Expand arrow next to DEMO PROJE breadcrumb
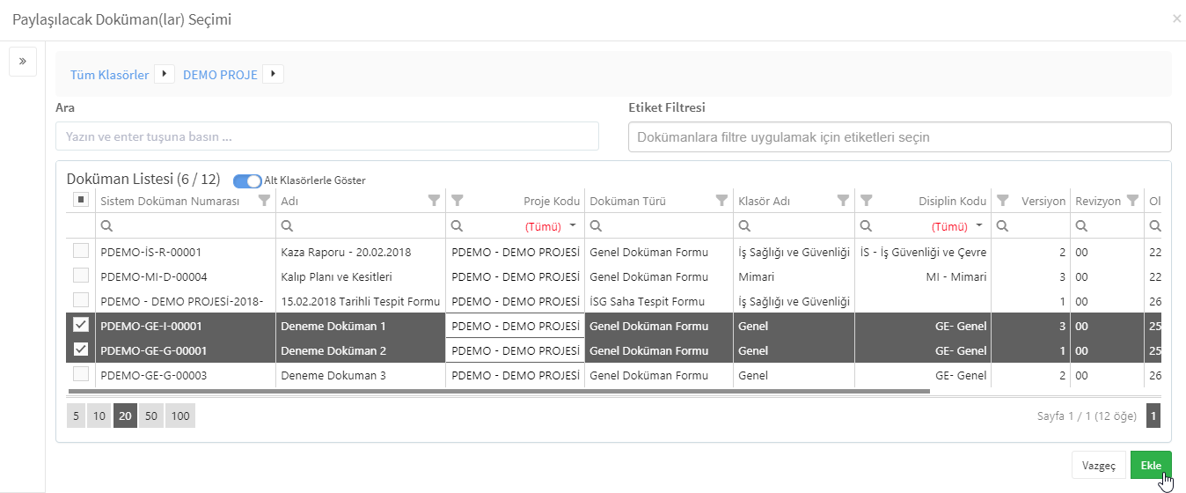This screenshot has height=493, width=1186. tap(274, 74)
